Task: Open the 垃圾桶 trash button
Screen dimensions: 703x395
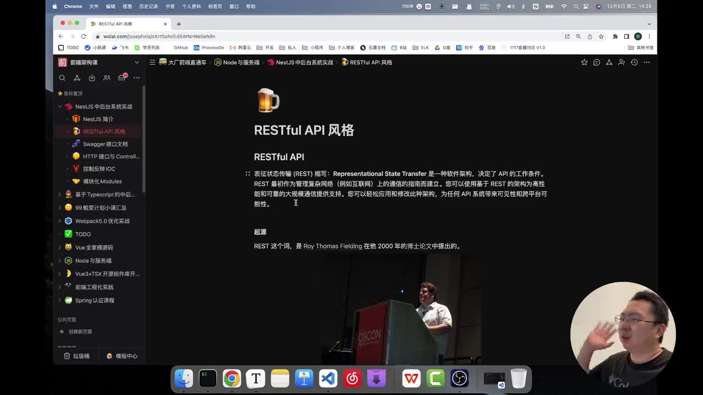Action: 77,356
